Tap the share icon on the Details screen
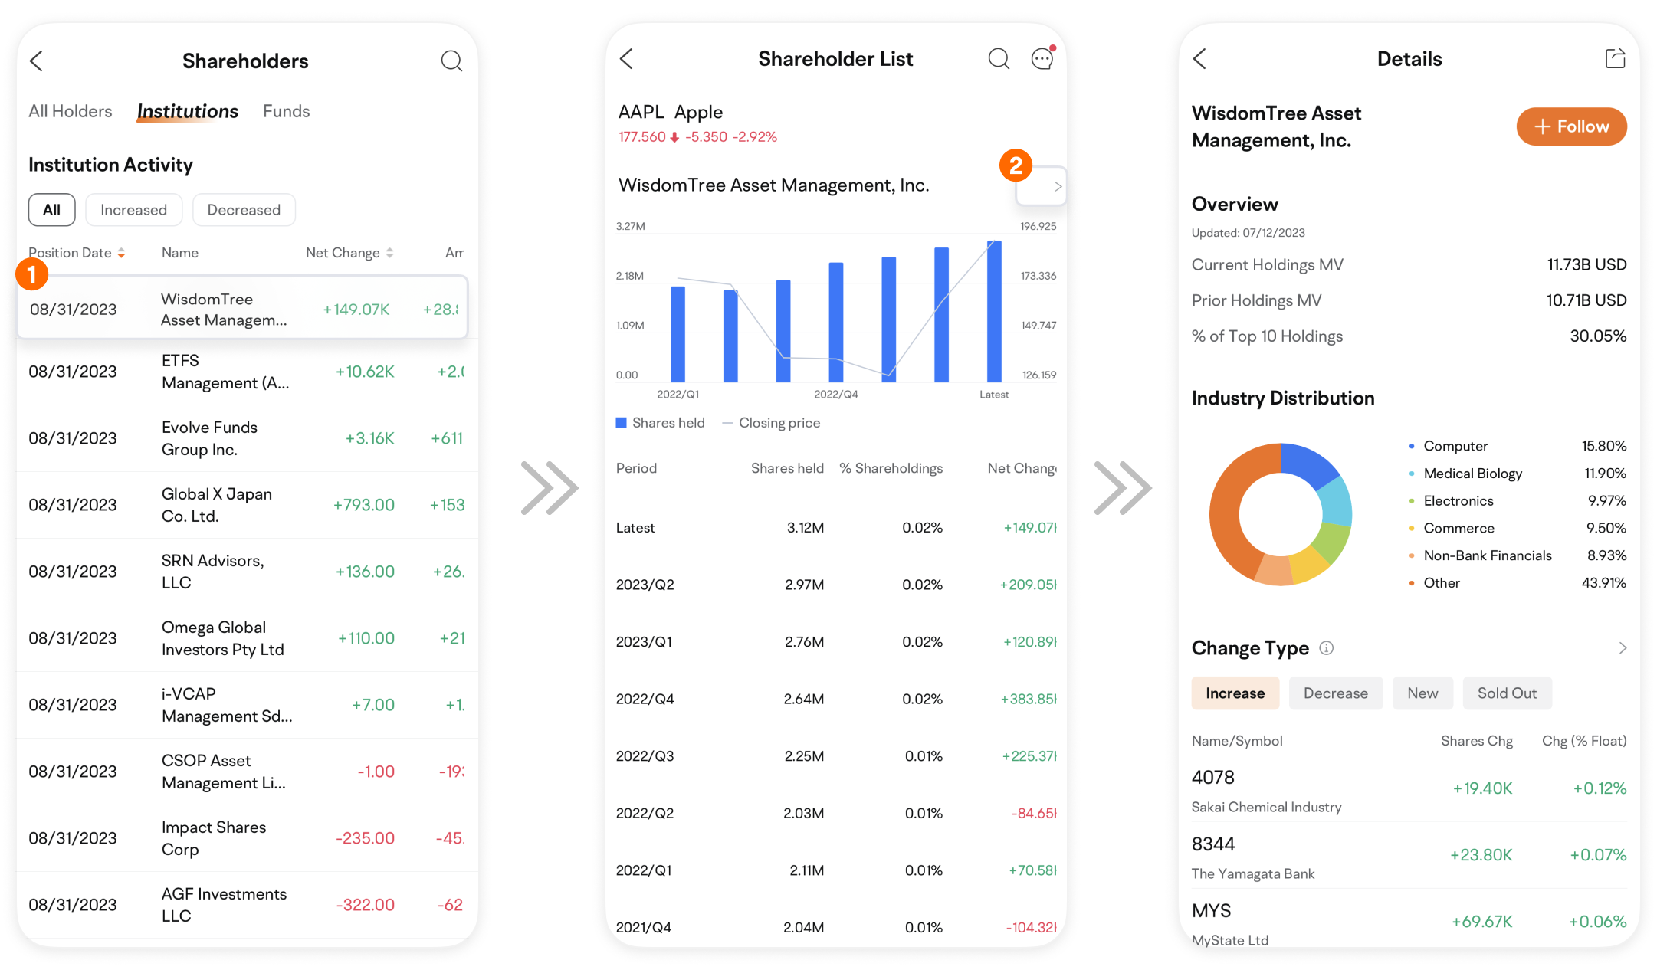This screenshot has width=1657, height=970. (1615, 58)
